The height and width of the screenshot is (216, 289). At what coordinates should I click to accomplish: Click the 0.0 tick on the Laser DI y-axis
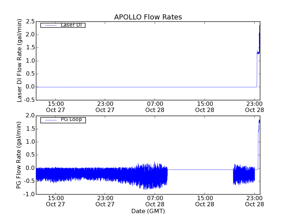click(x=30, y=87)
